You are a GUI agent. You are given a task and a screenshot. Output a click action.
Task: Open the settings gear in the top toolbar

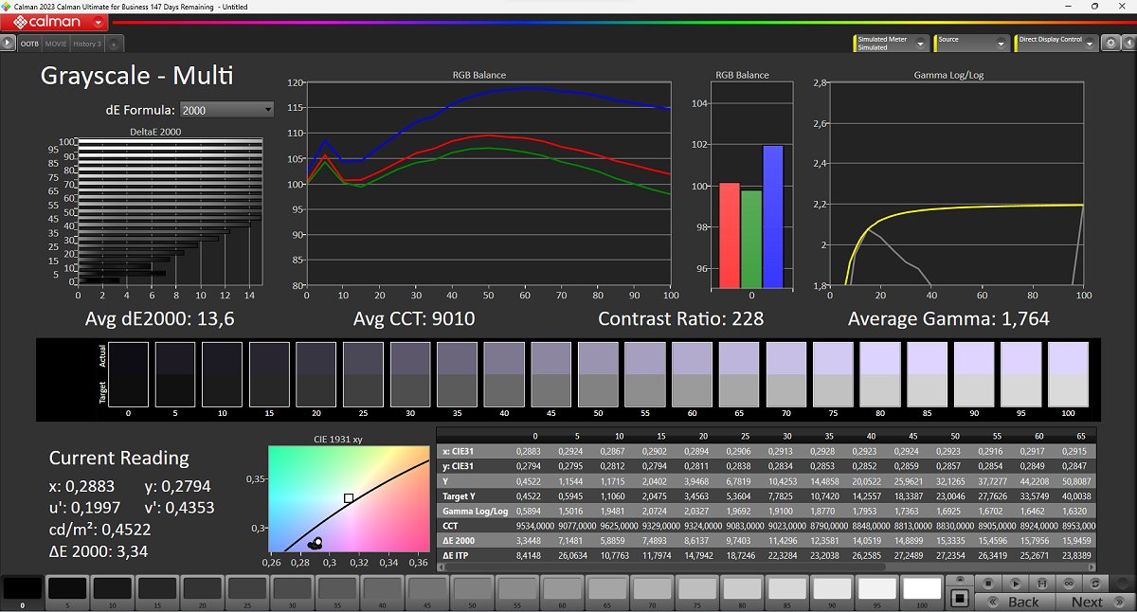coord(1110,44)
